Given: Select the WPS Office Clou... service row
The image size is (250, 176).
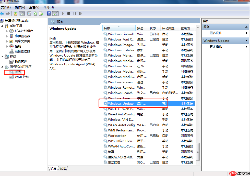Looking at the screenshot, I should point(149,141).
